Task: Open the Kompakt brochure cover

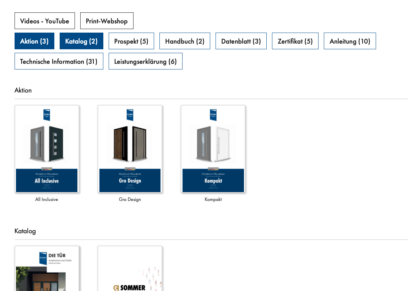Action: coord(213,149)
